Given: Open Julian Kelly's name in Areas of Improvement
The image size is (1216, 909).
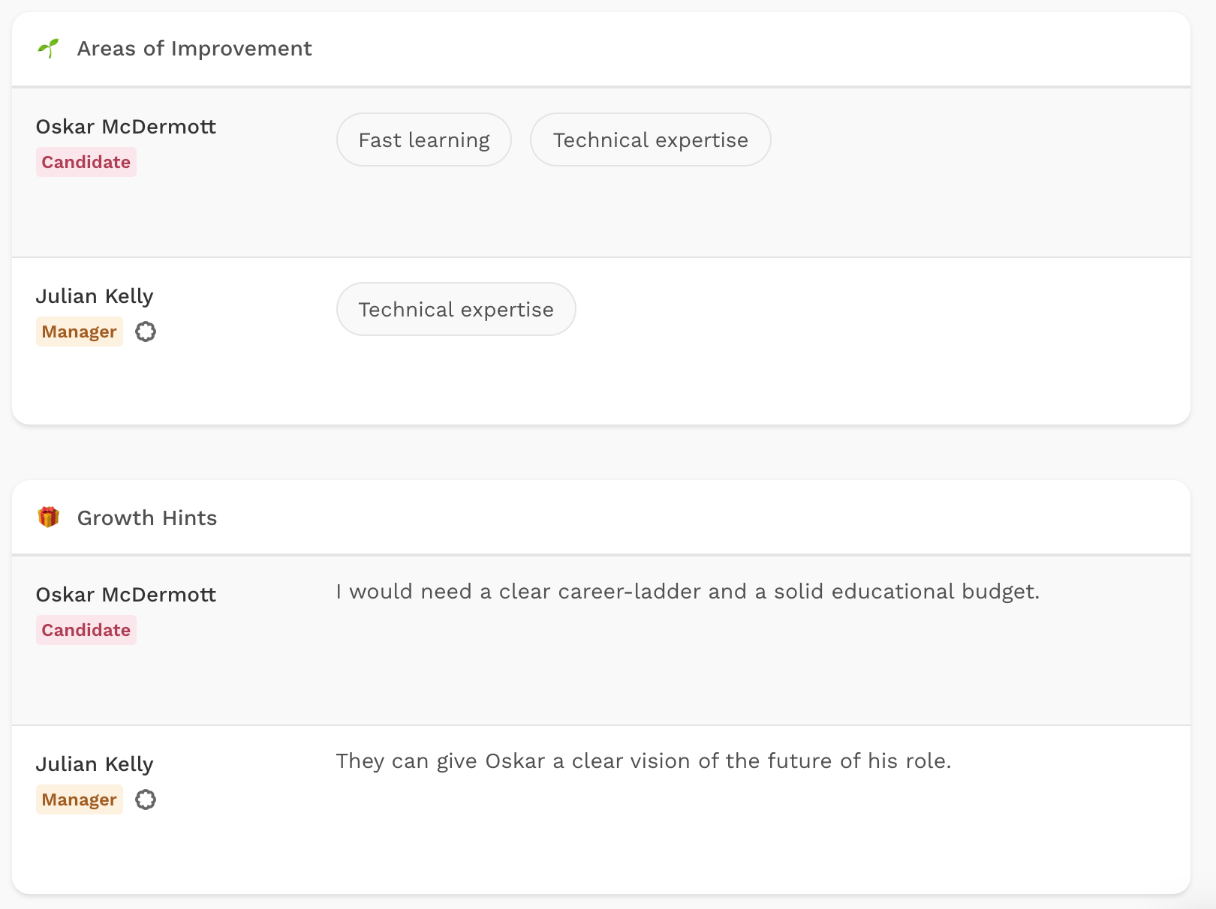Looking at the screenshot, I should pyautogui.click(x=95, y=296).
